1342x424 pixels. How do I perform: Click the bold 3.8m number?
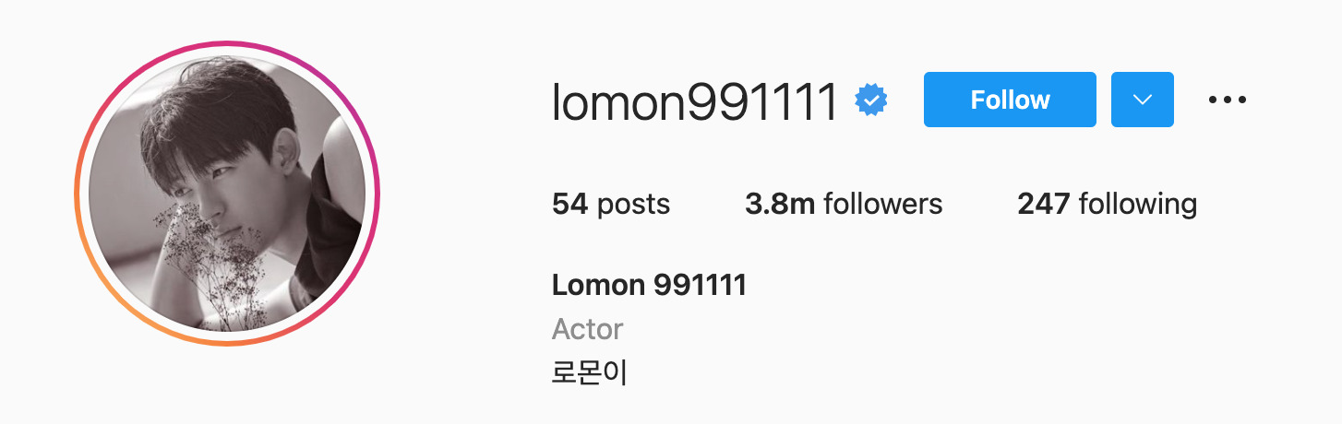[780, 204]
